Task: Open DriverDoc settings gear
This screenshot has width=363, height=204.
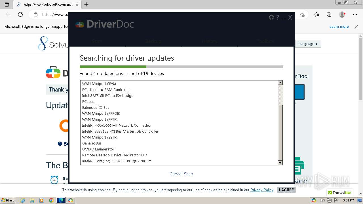Action: (x=271, y=18)
